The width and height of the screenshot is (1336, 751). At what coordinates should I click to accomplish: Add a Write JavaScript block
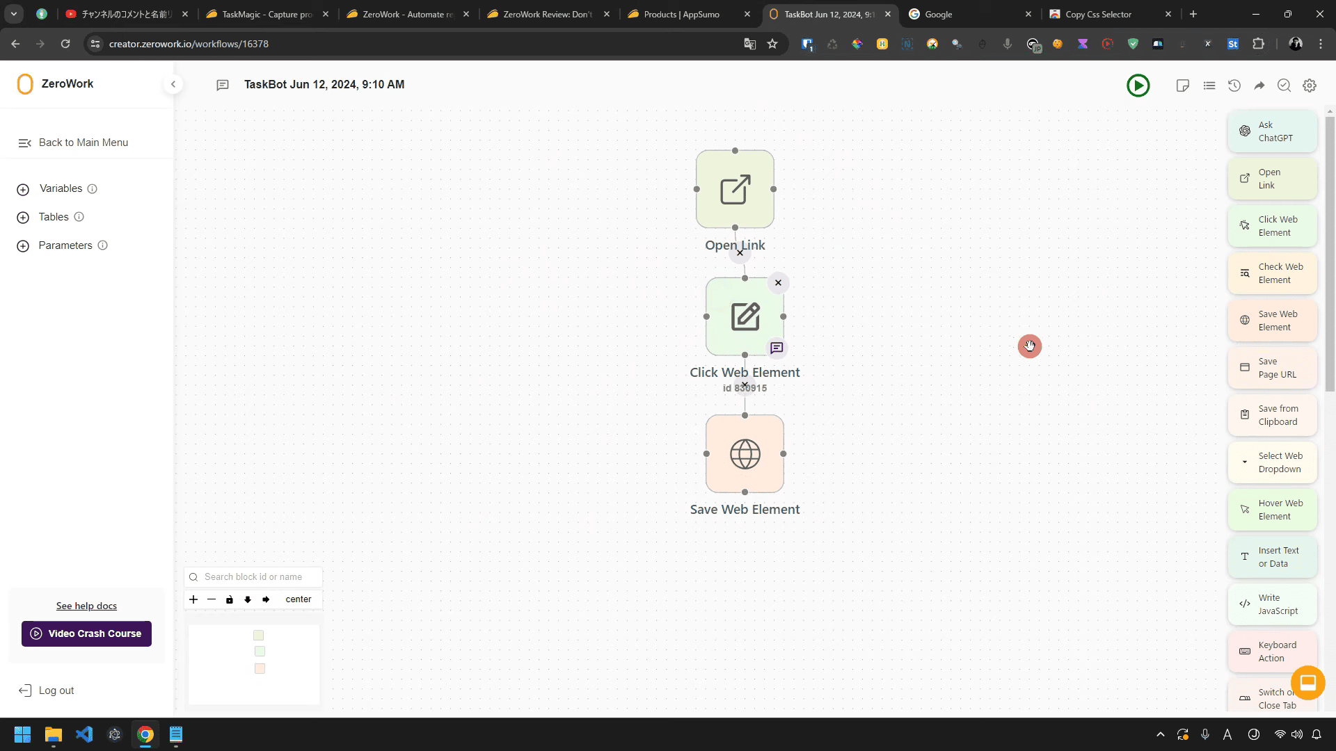pos(1272,604)
